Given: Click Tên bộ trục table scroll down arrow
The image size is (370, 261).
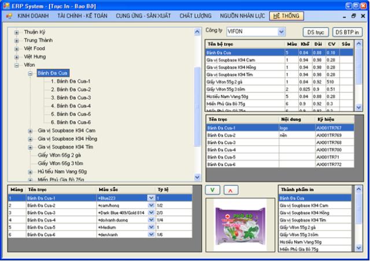Looking at the screenshot, I should coord(358,107).
